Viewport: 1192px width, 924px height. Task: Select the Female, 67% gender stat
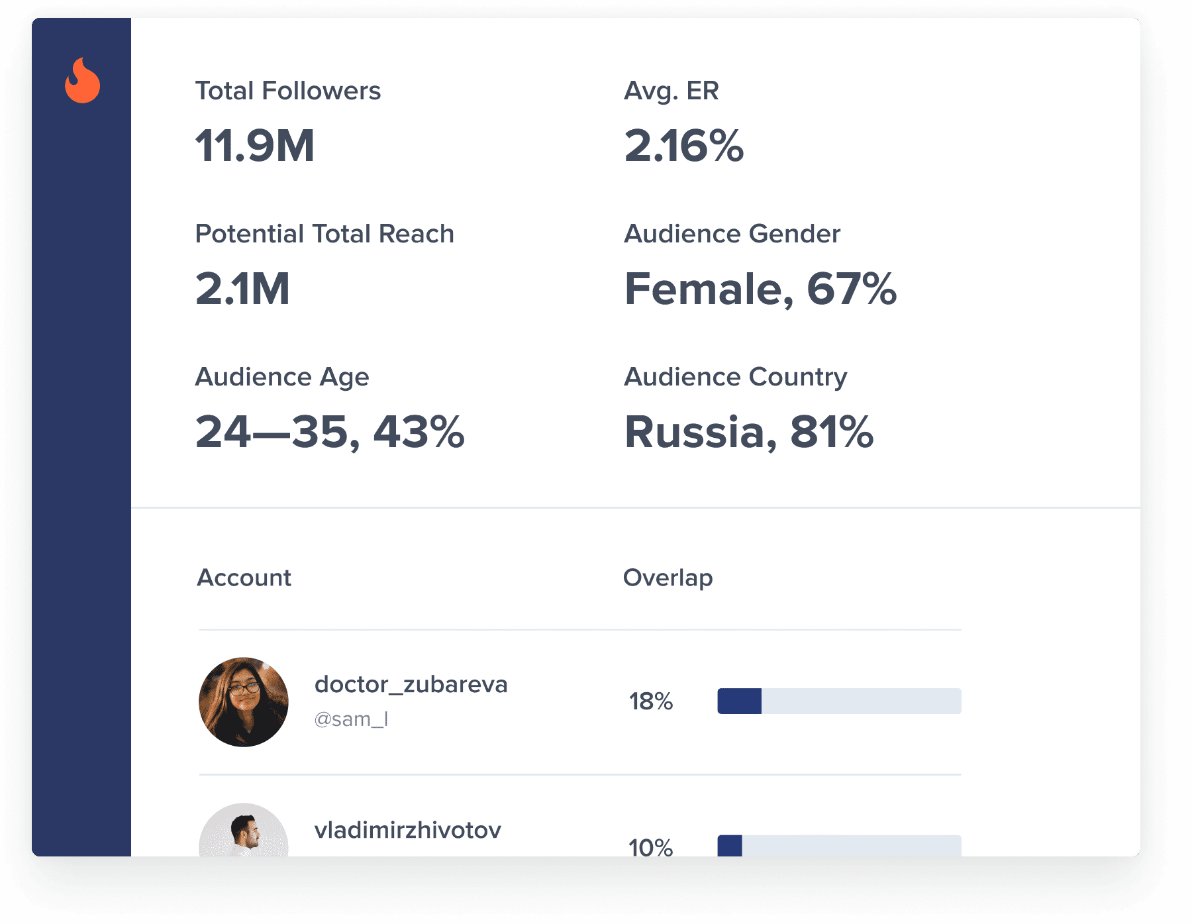tap(760, 289)
